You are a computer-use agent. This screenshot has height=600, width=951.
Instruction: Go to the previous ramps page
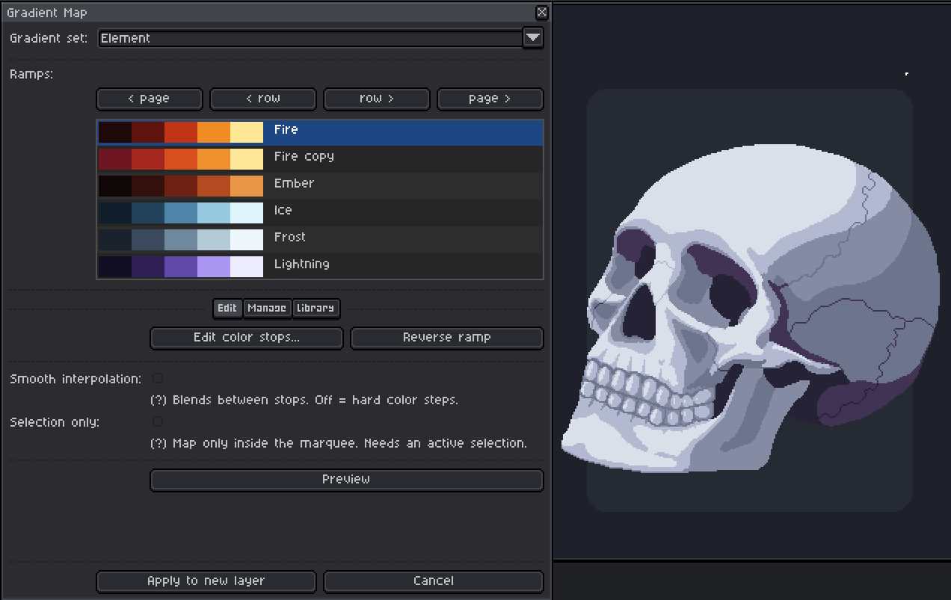click(150, 99)
